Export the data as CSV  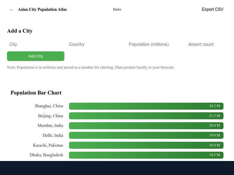[212, 9]
